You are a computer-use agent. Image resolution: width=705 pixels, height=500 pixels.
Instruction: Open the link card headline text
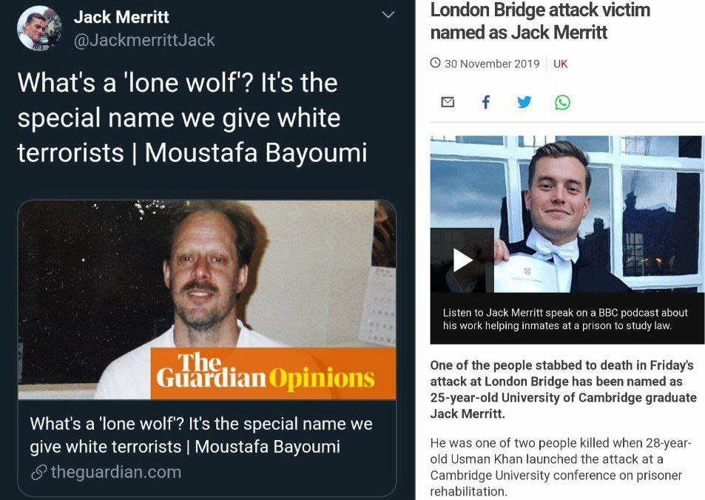click(x=201, y=435)
